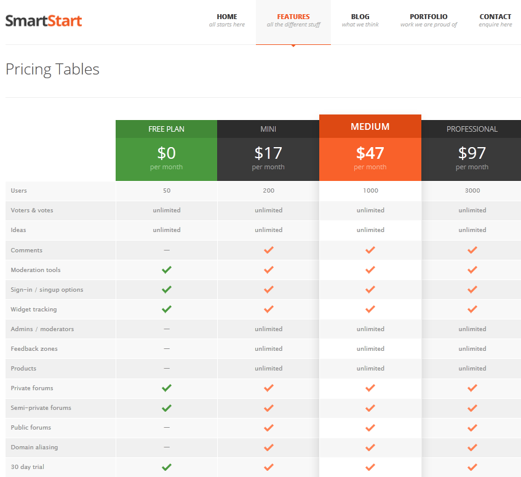Select the Mini plan header
This screenshot has height=477, width=521.
coord(268,129)
